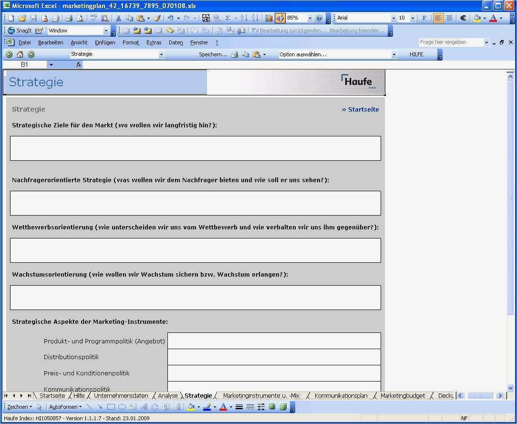Click the vertical scrollbar down arrow
This screenshot has width=517, height=424.
(510, 388)
